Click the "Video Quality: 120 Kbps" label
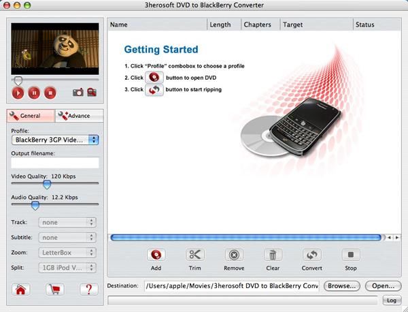The image size is (408, 312). click(44, 176)
